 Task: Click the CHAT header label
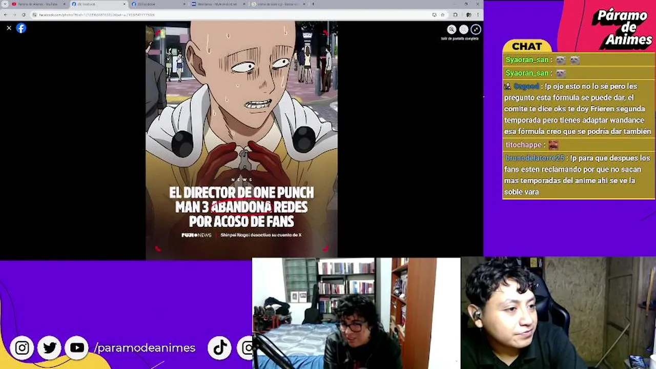point(527,46)
